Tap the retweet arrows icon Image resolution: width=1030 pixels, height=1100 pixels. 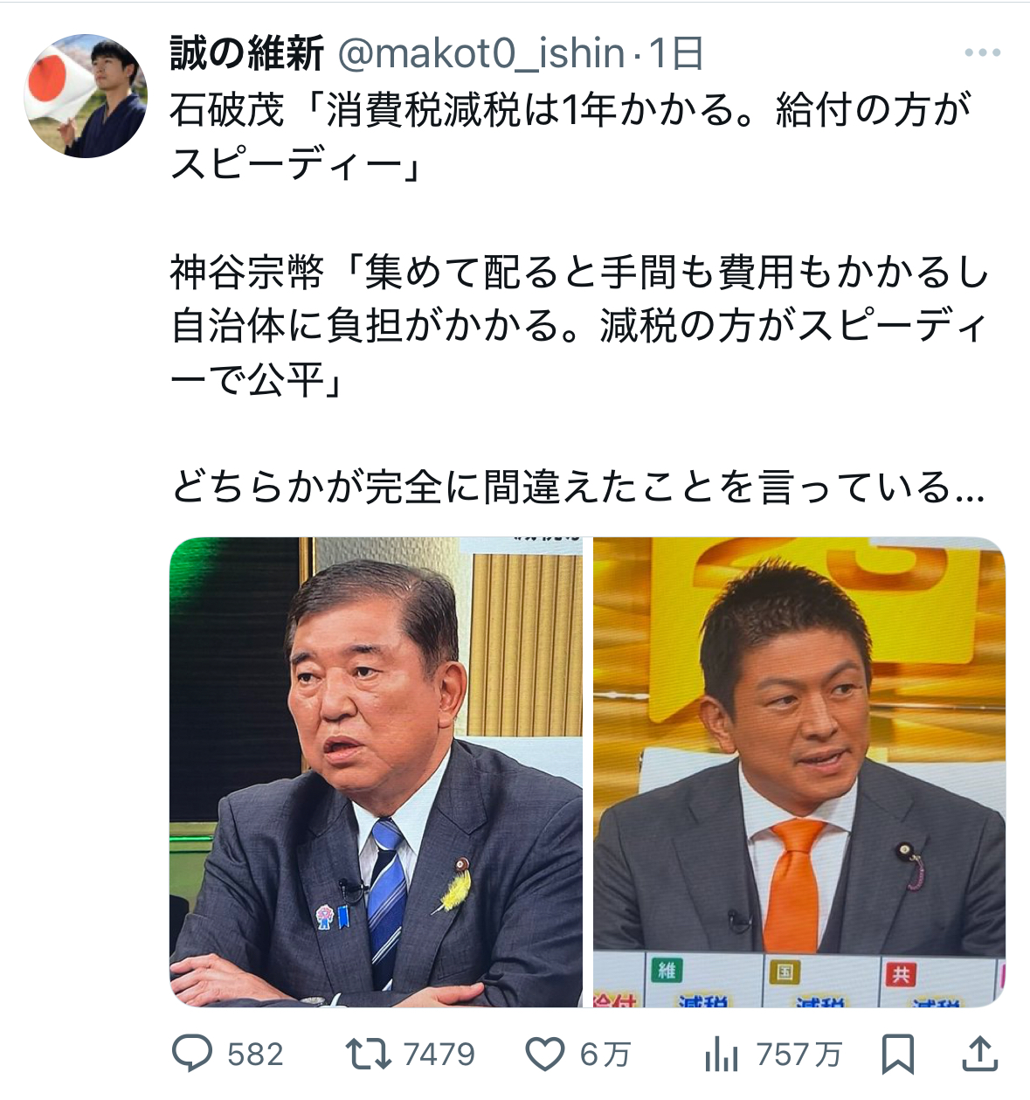click(369, 1054)
